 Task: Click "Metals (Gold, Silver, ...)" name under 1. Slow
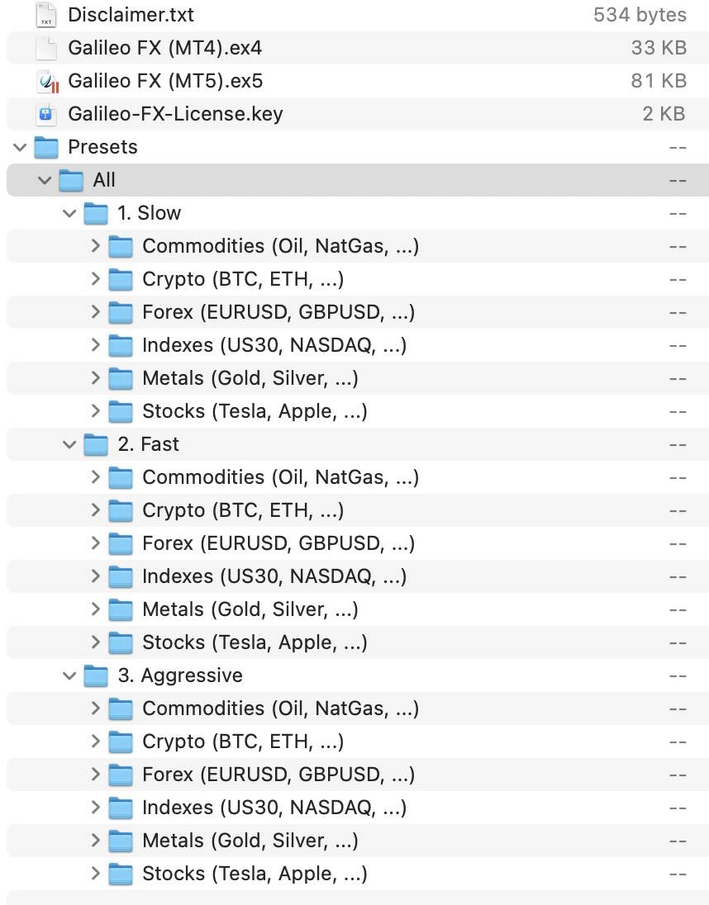pyautogui.click(x=250, y=379)
